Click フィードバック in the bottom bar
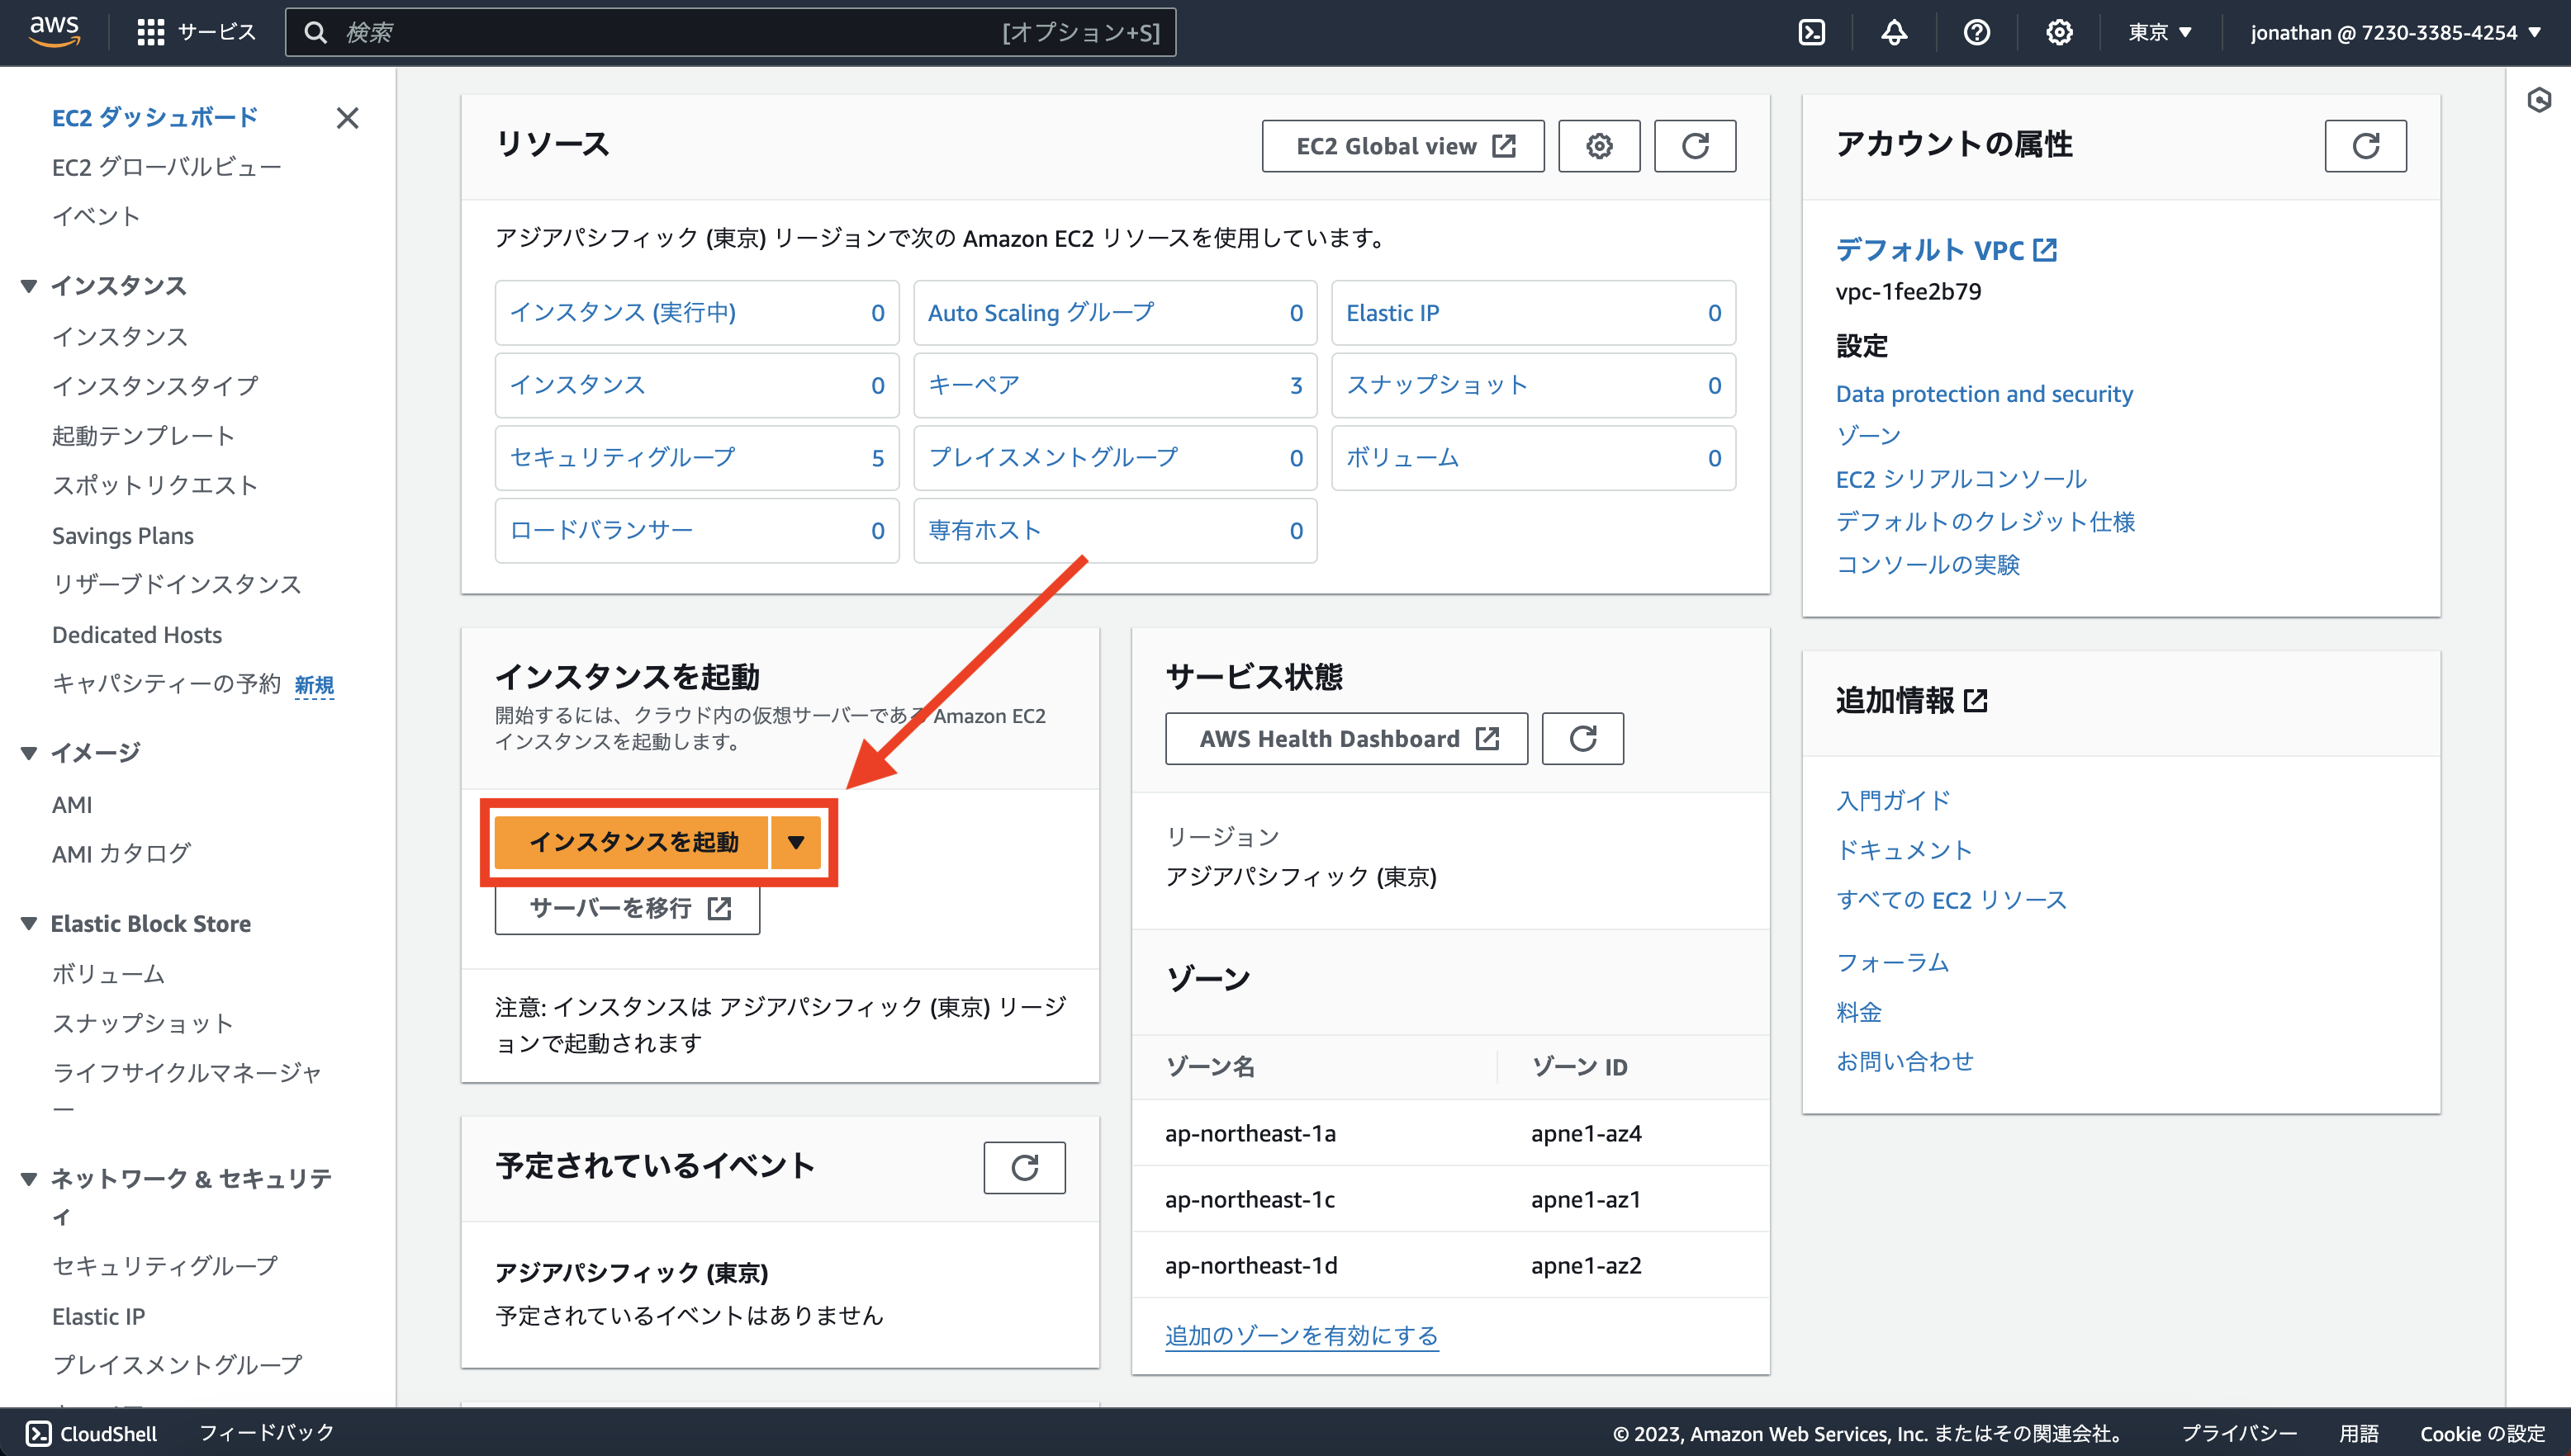 point(266,1432)
